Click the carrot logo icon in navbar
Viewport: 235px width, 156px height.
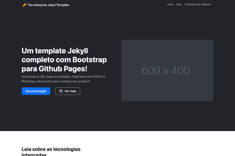coord(24,5)
